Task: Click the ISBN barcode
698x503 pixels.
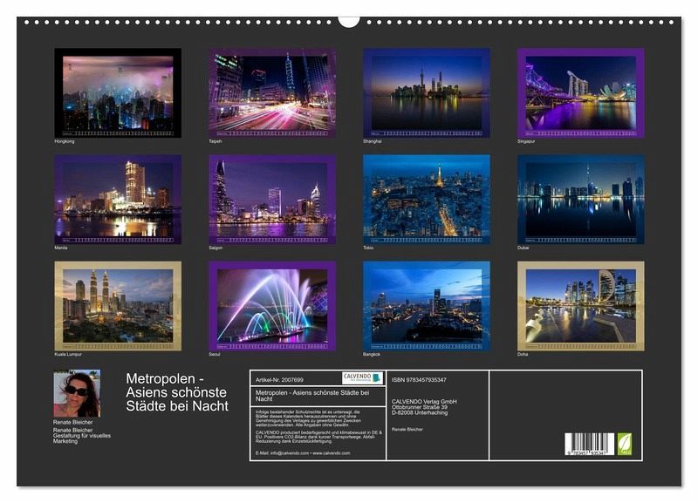Action: click(x=590, y=444)
